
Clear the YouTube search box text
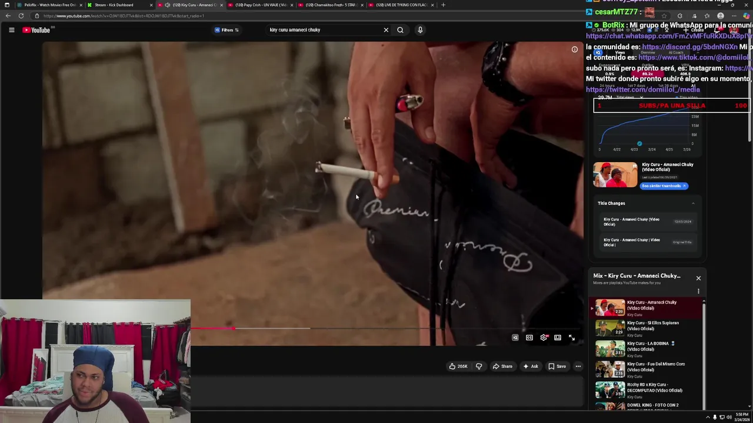tap(386, 30)
